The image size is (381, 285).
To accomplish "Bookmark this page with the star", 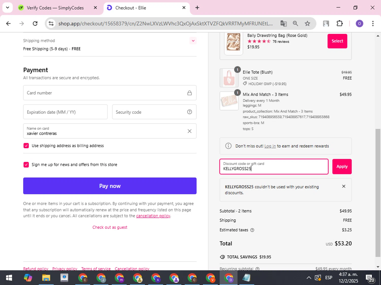I will pos(307,24).
